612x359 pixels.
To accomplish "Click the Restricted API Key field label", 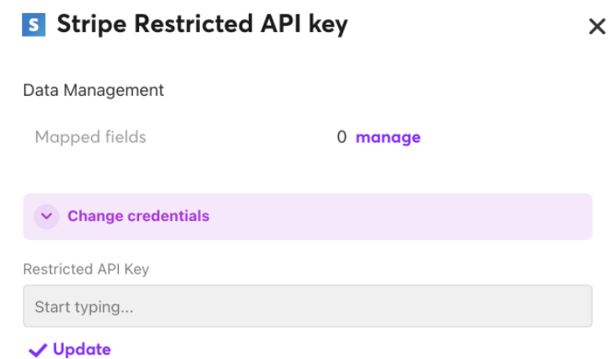I will click(x=86, y=270).
